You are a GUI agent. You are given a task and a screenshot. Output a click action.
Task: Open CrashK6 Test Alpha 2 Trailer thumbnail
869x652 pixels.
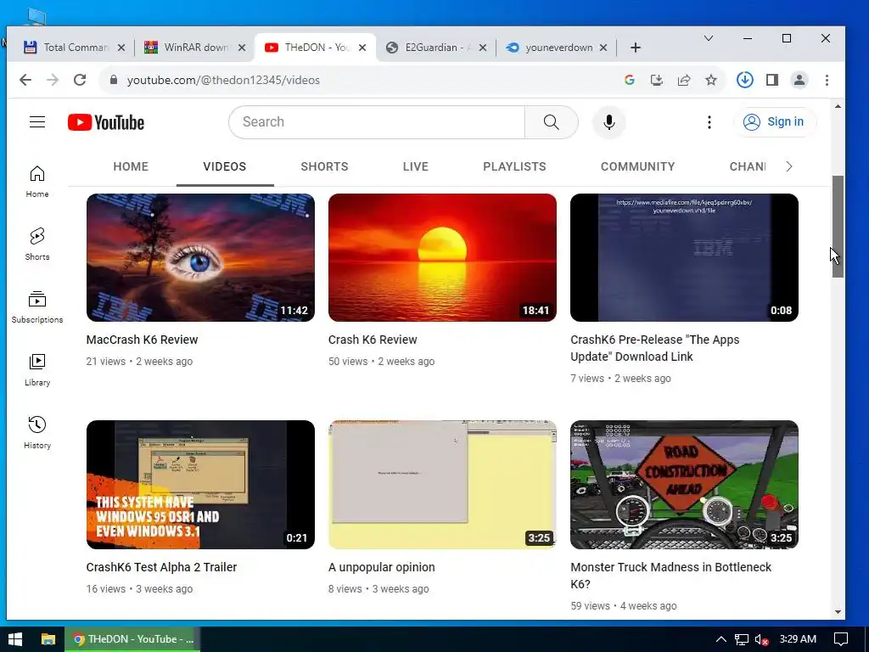(200, 485)
